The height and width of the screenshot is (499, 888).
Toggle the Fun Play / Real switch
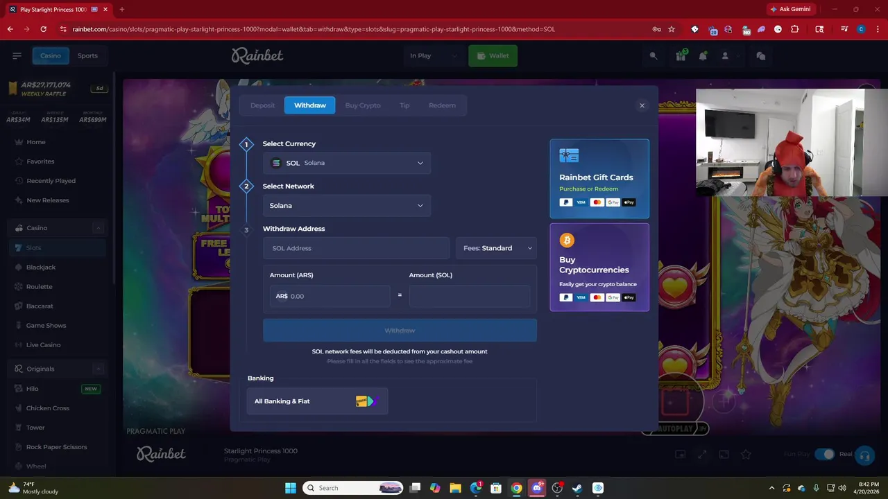click(824, 454)
